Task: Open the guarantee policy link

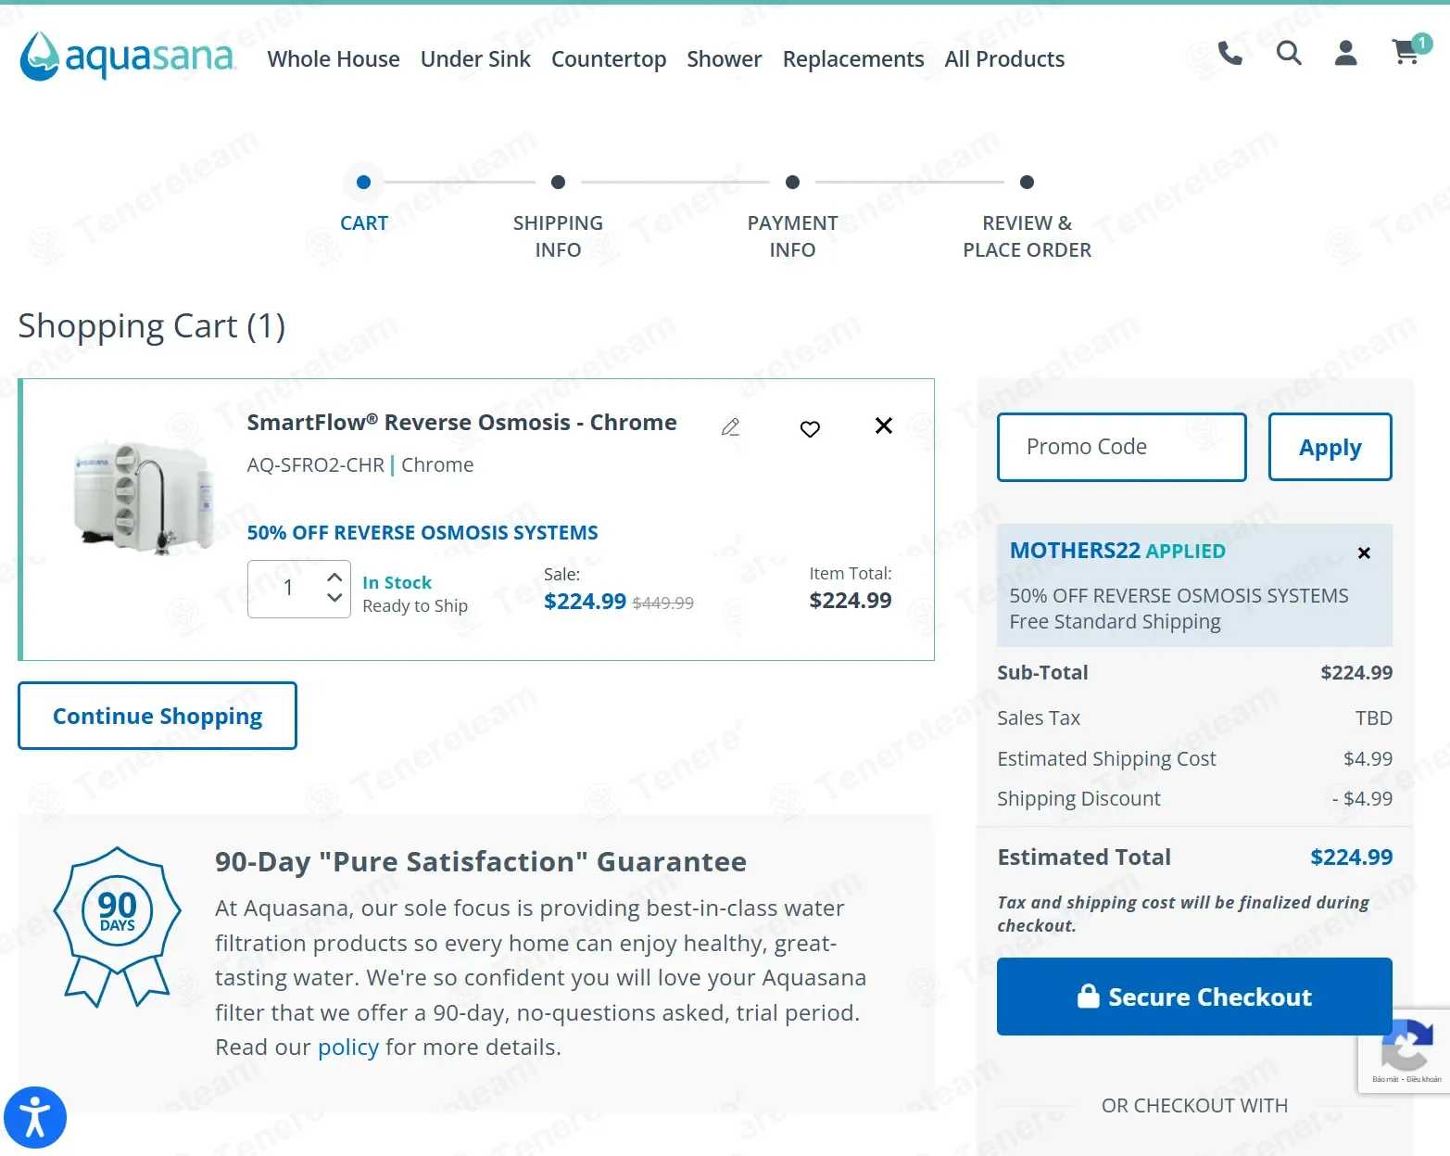Action: pyautogui.click(x=348, y=1048)
